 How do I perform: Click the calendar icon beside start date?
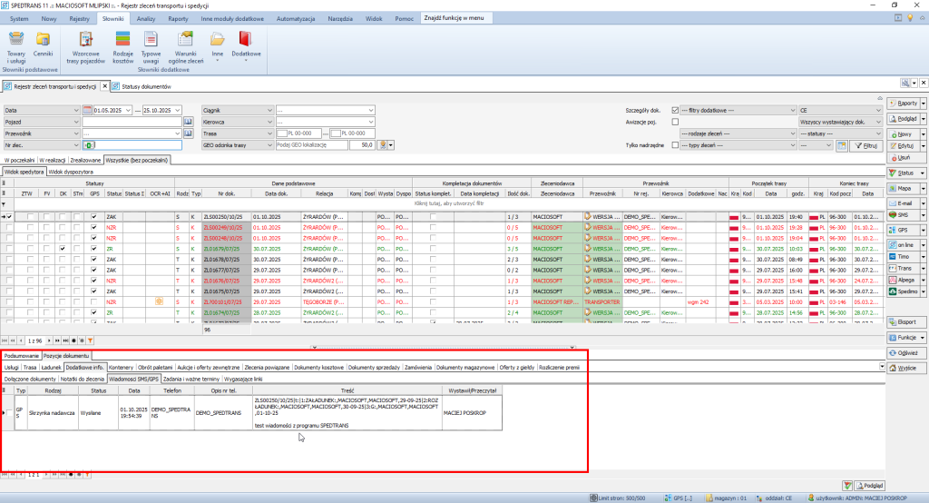click(87, 110)
